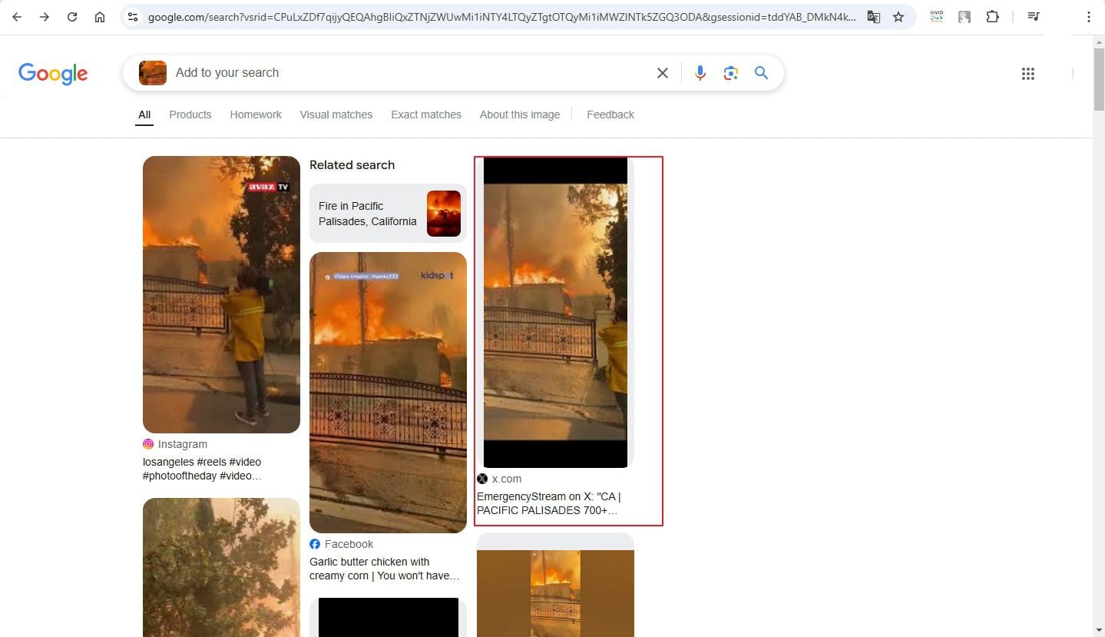The image size is (1105, 637).
Task: Switch to the Visual matches tab
Action: click(336, 114)
